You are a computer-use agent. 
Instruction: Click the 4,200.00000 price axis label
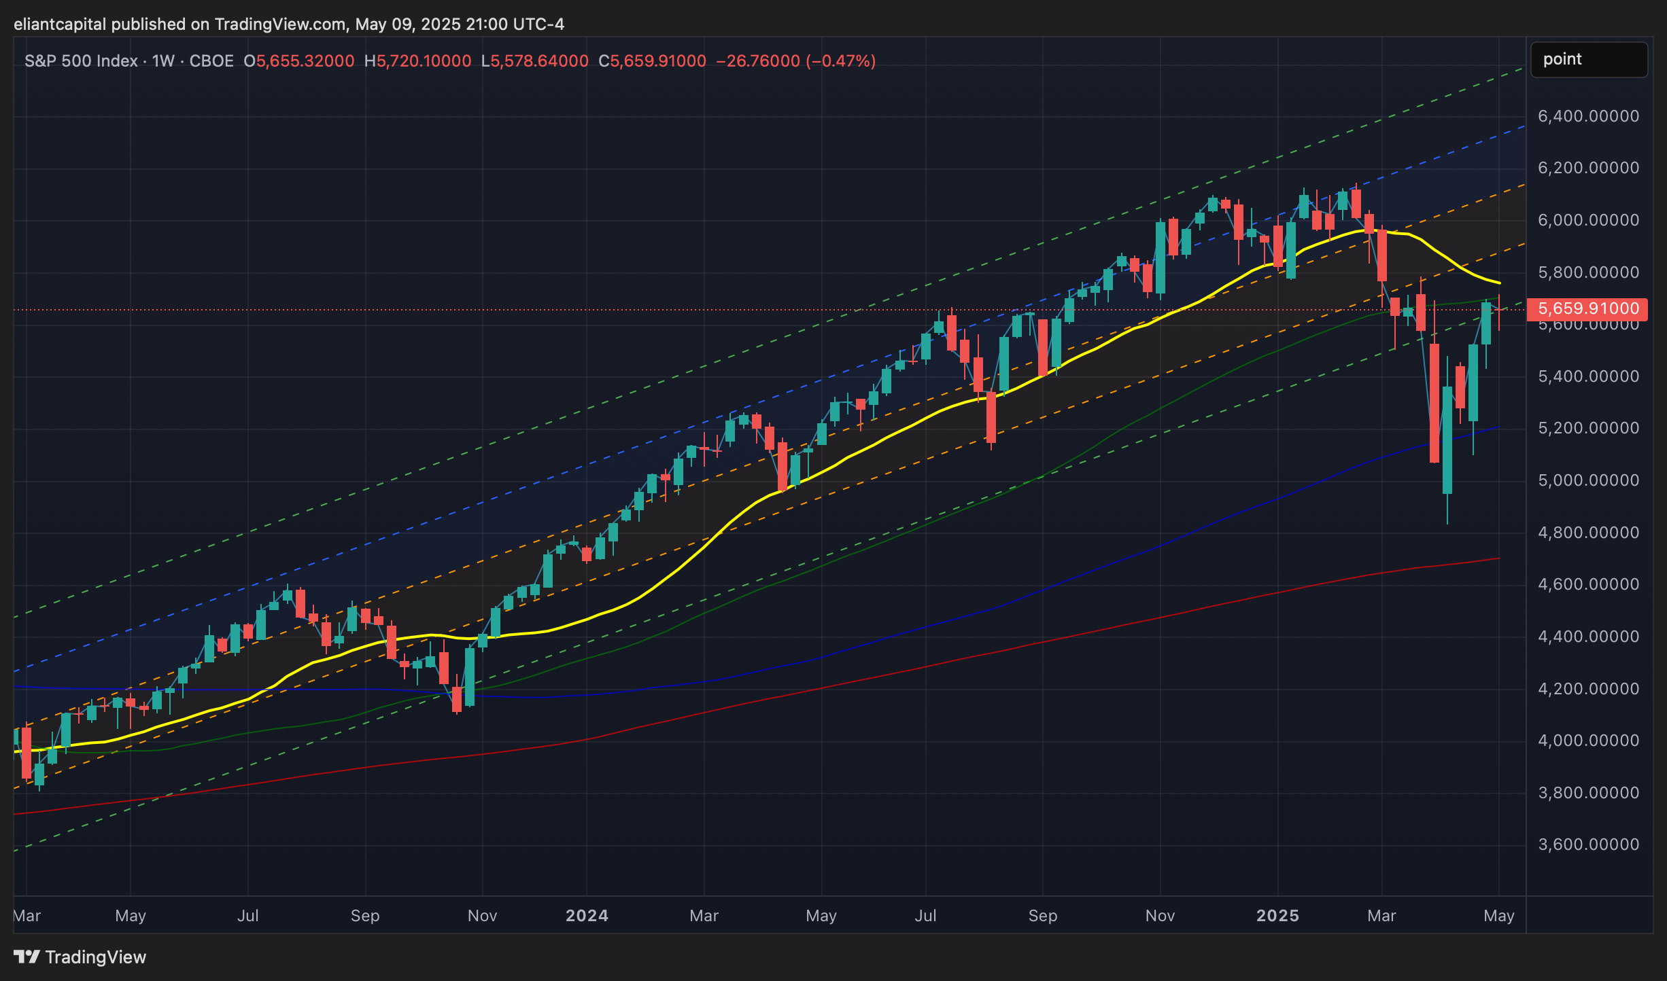click(x=1588, y=689)
